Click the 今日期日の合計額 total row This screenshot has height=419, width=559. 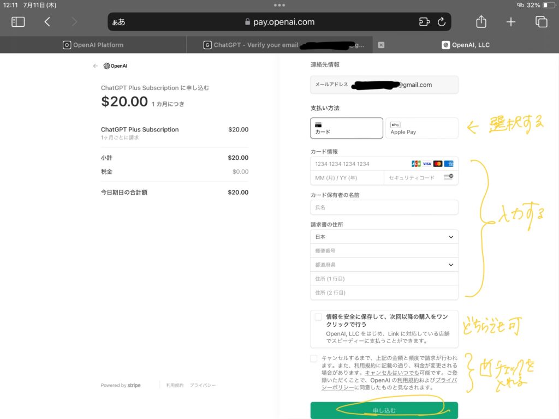tap(175, 193)
